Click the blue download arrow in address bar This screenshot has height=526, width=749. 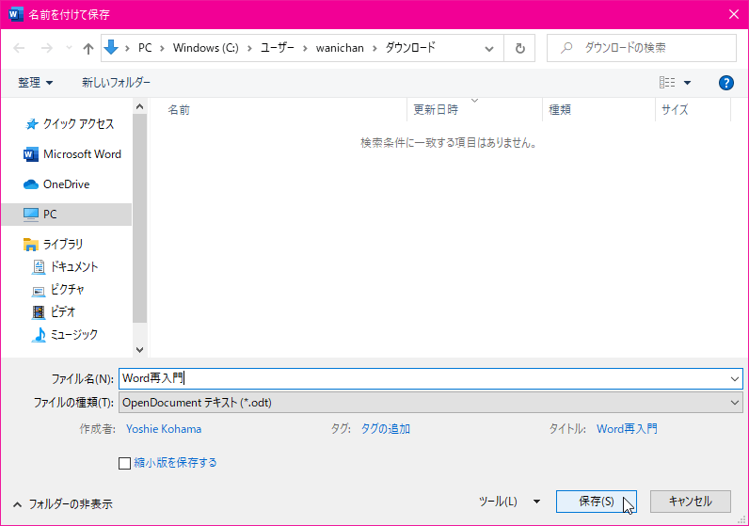click(111, 47)
